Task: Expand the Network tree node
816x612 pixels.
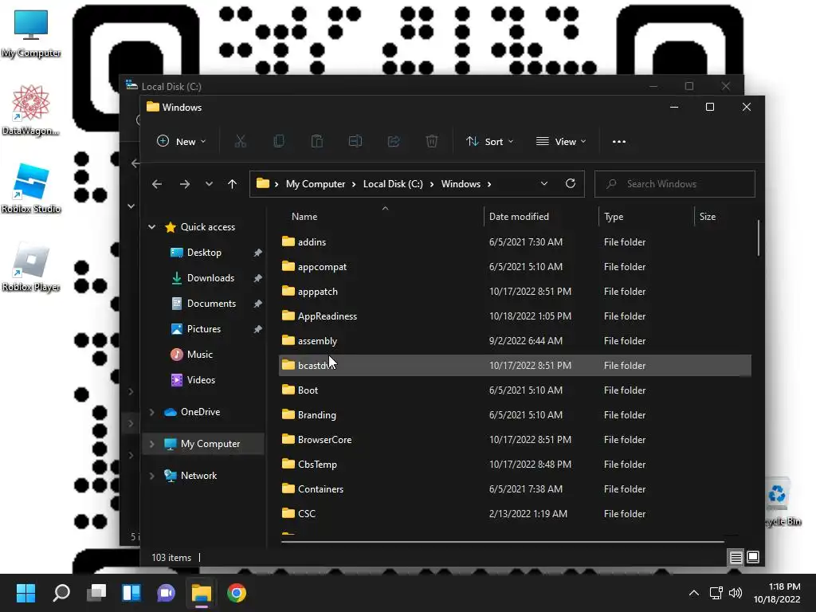Action: tap(152, 476)
